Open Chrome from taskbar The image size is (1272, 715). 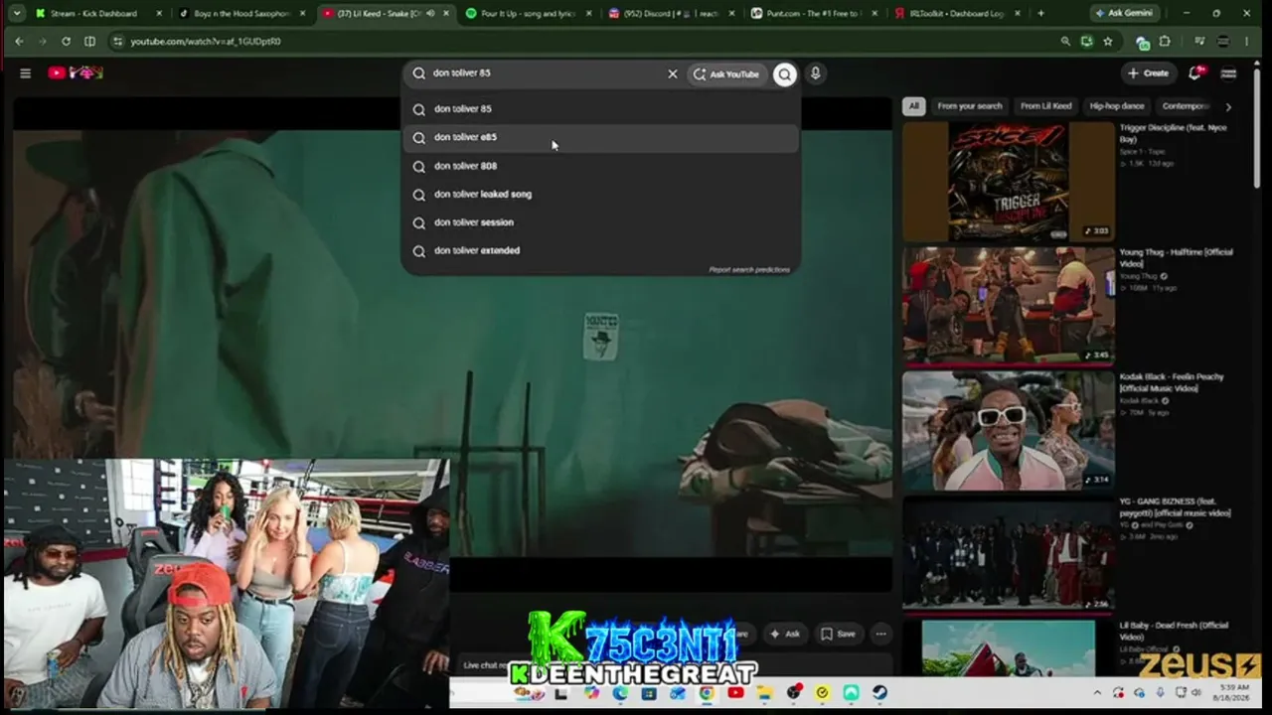707,693
